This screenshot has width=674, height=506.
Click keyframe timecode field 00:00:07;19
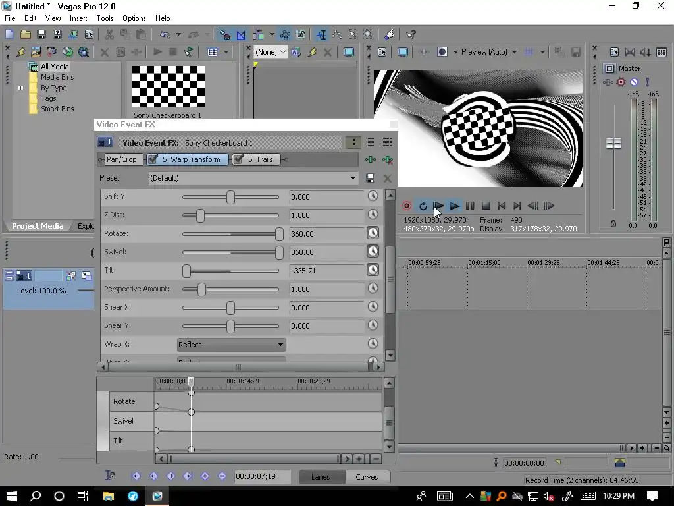click(262, 476)
